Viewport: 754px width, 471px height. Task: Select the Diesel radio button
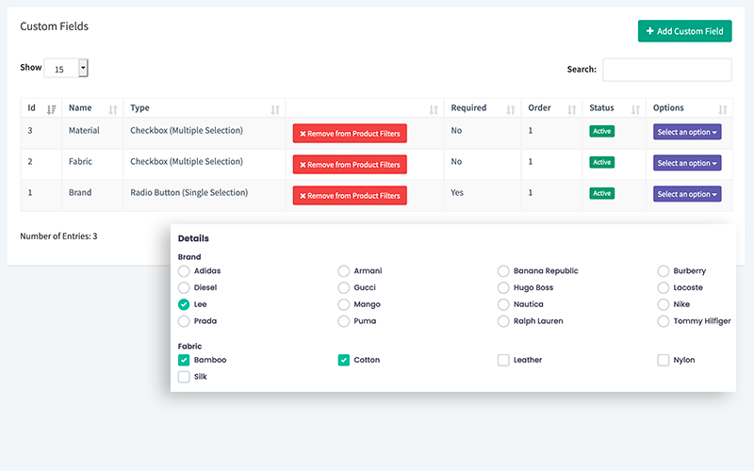point(184,288)
